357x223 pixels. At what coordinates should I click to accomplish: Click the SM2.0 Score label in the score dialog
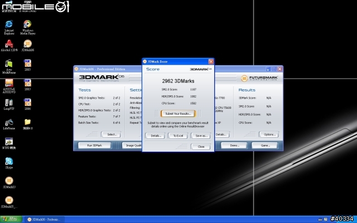tap(170, 89)
